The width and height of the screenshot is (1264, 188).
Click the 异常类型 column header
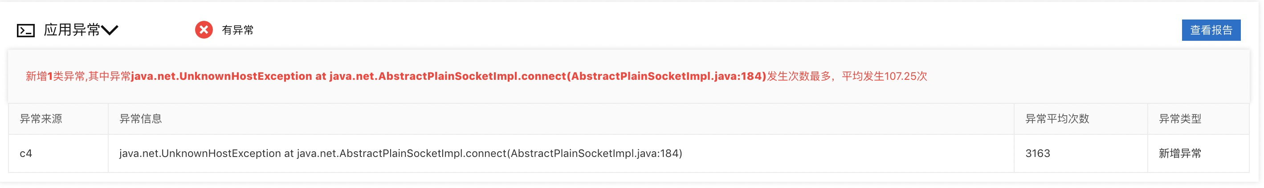pyautogui.click(x=1180, y=119)
